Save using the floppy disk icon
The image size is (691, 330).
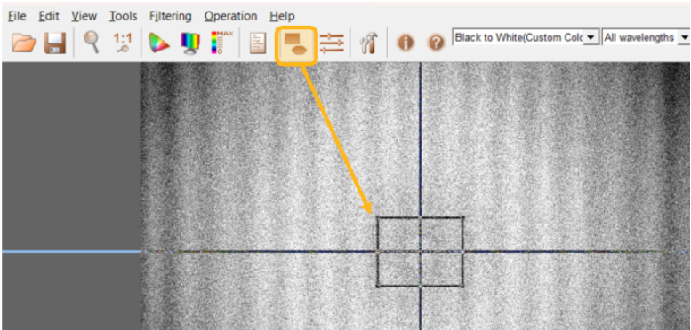tap(54, 43)
